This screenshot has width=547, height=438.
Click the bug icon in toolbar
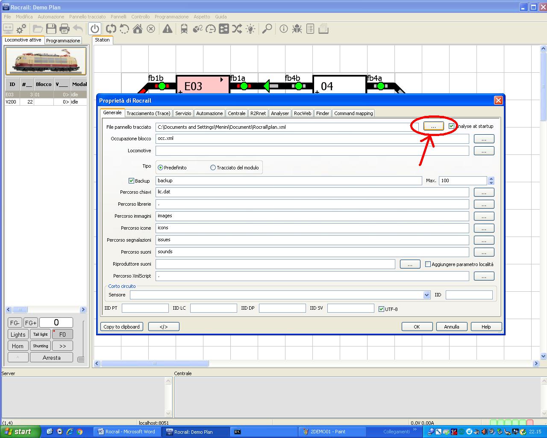click(297, 29)
